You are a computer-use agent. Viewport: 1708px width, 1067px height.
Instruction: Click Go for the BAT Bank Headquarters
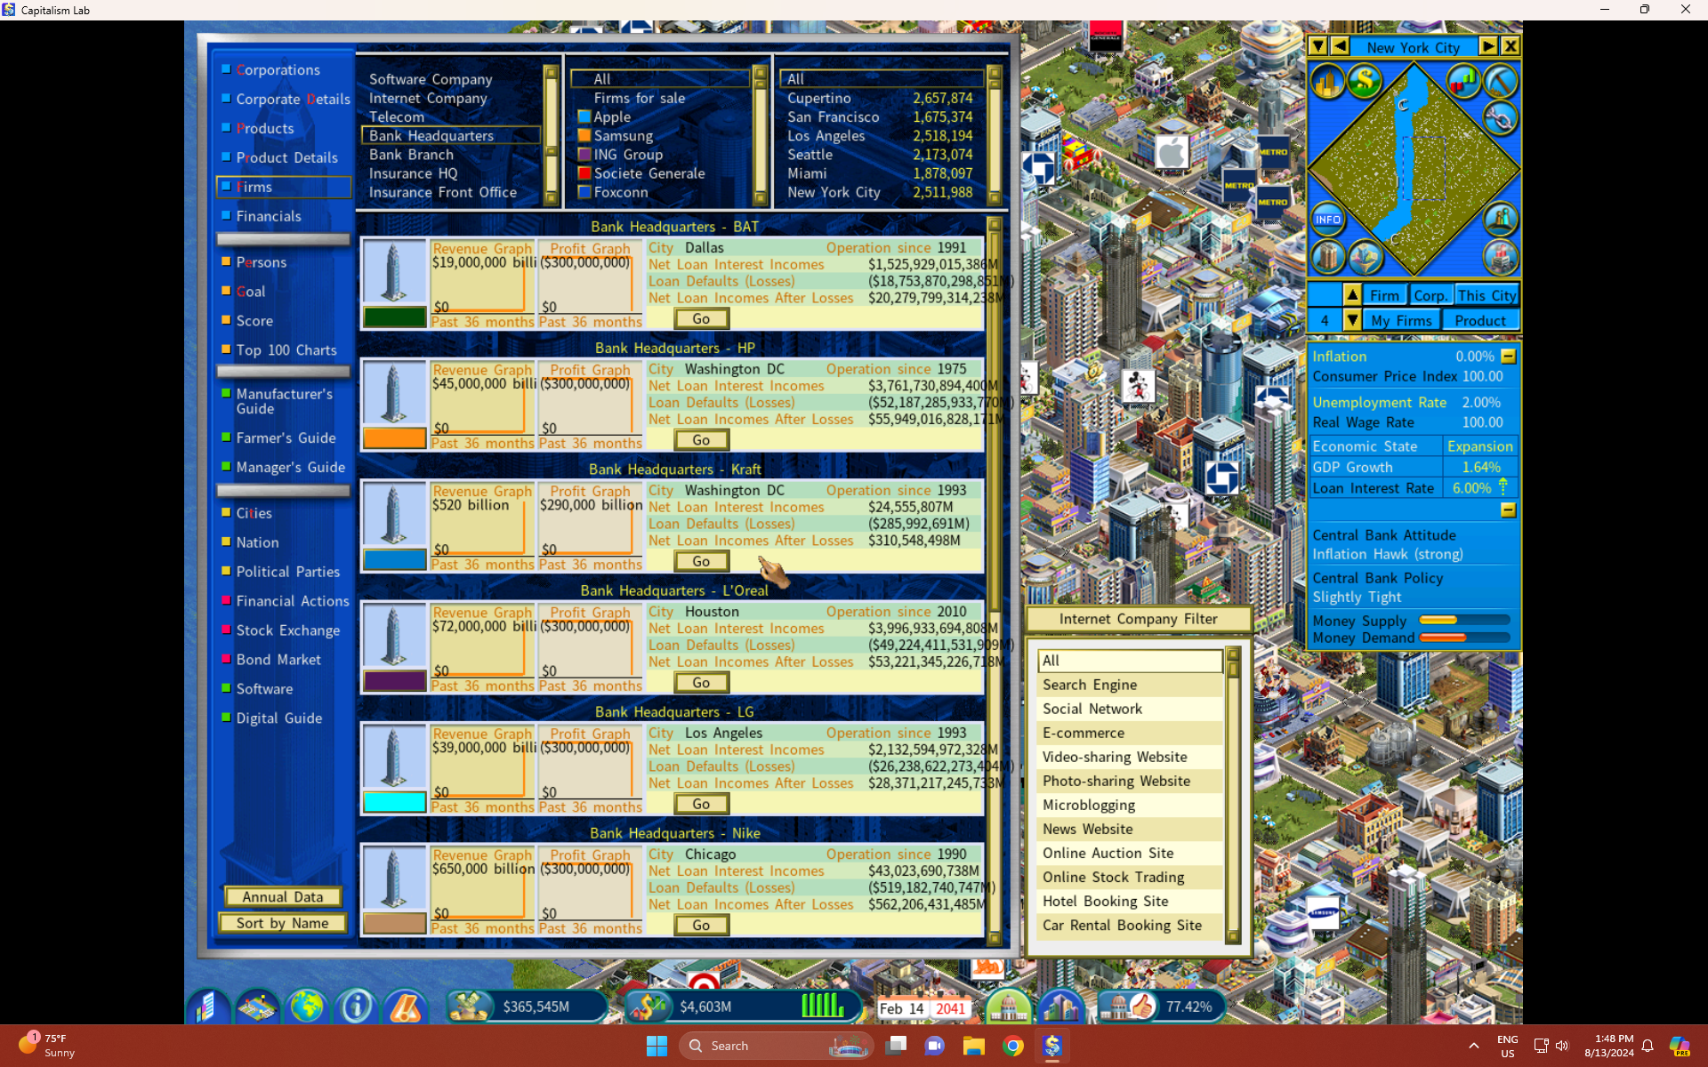(701, 318)
